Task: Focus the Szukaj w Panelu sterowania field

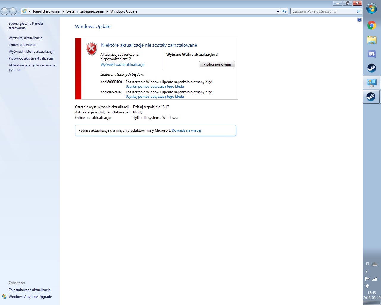Action: click(x=324, y=11)
